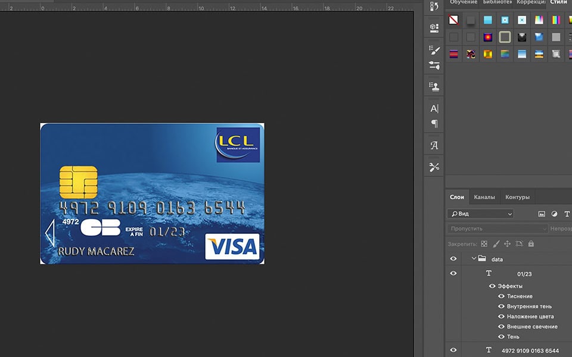The image size is (572, 357).
Task: Apply the cyan style with center dot
Action: 505,20
